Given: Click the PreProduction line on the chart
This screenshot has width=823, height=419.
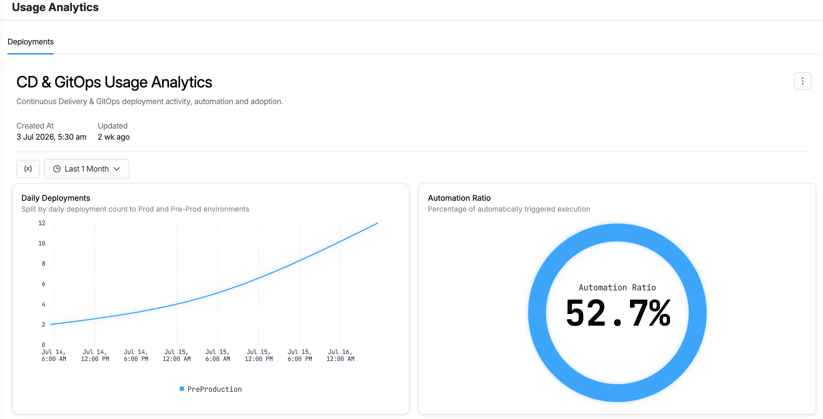Looking at the screenshot, I should click(x=218, y=293).
